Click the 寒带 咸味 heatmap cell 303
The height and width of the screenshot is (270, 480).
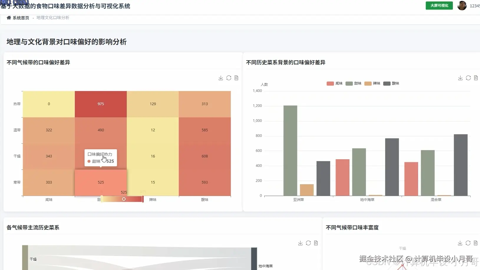pyautogui.click(x=49, y=182)
